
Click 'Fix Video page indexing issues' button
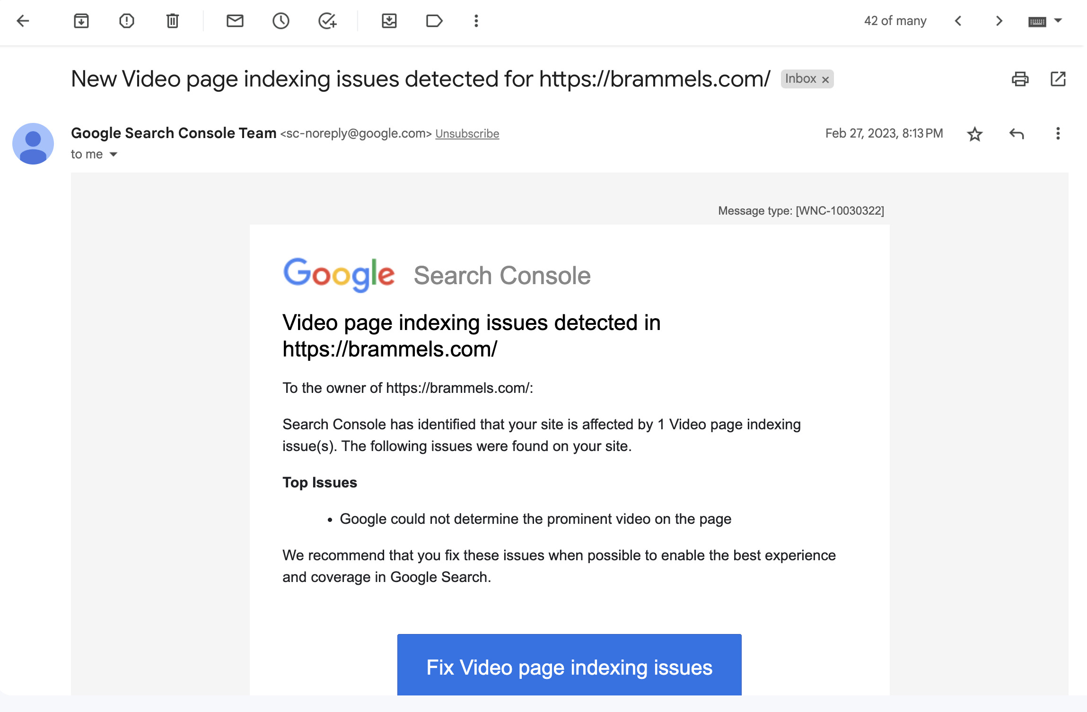point(569,667)
